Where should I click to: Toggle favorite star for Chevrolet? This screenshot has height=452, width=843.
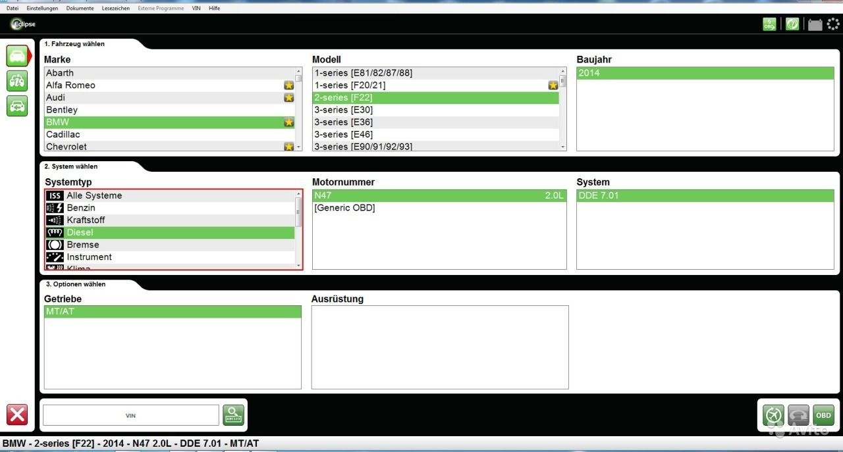(288, 147)
